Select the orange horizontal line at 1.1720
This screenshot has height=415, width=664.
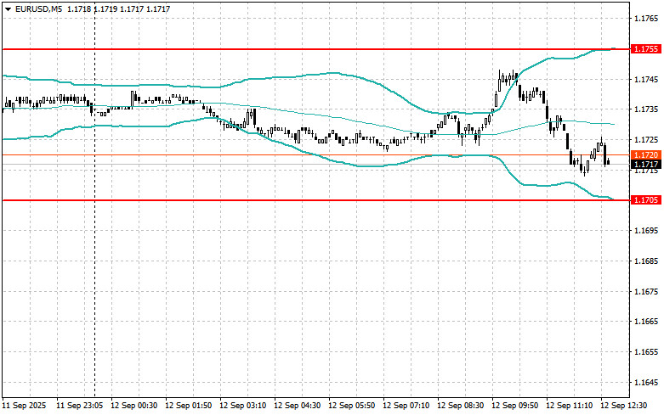point(316,155)
